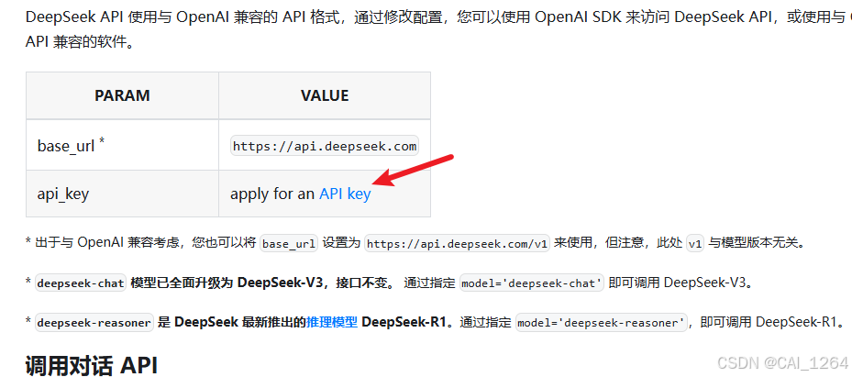Click the https://api.deepseek.com value
Screen dimensions: 852x377
pyautogui.click(x=325, y=146)
